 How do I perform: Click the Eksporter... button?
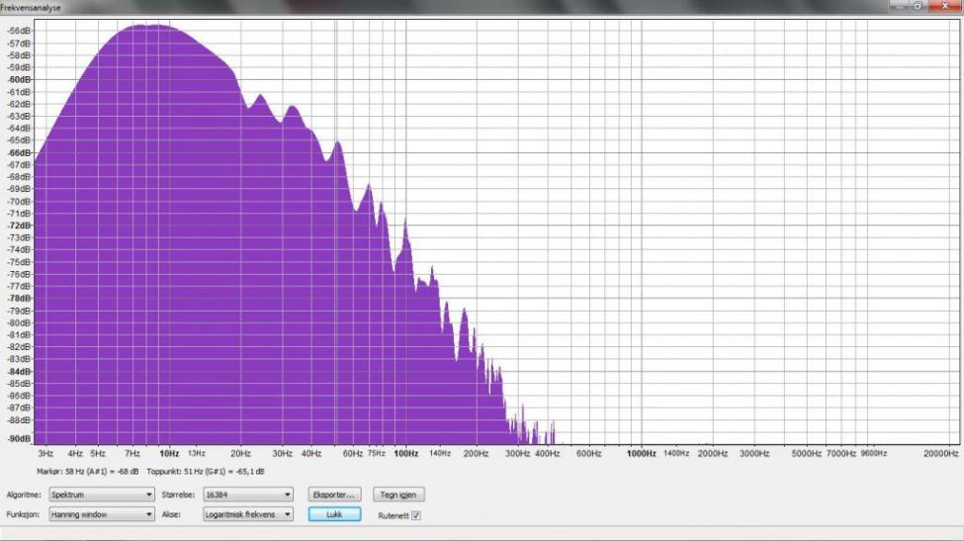335,494
